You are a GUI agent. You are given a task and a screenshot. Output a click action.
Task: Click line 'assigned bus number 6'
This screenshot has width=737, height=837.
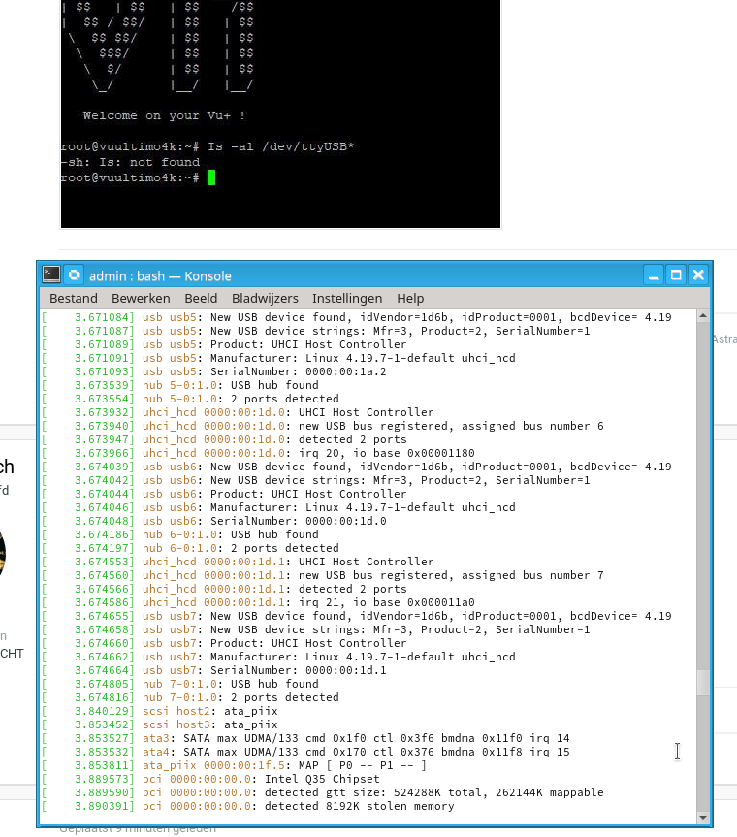click(373, 426)
